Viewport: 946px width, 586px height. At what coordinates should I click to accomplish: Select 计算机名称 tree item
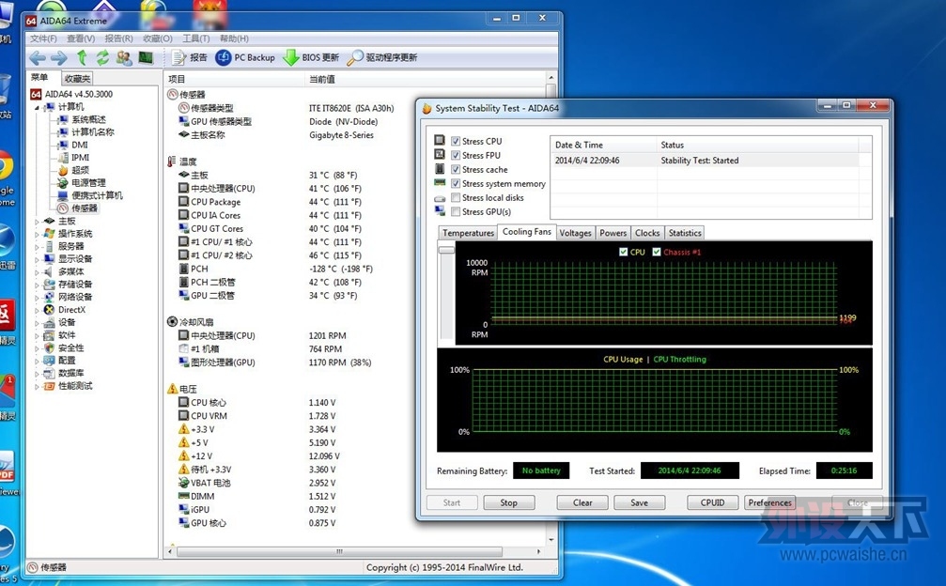pos(92,132)
